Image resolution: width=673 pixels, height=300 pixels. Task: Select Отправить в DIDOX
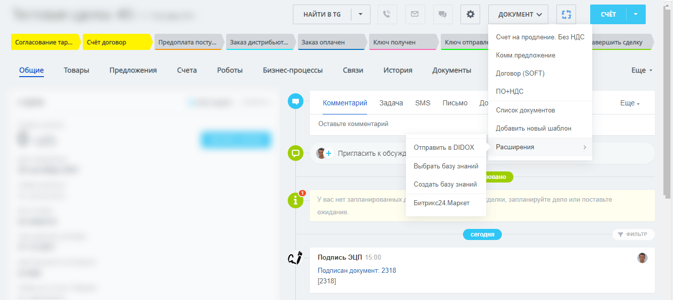[446, 148]
